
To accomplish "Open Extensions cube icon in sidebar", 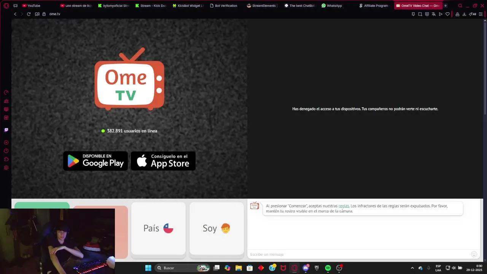I will click(x=6, y=159).
